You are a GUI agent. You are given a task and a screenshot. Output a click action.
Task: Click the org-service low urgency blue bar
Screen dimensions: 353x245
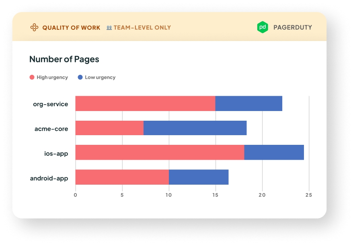click(x=248, y=104)
